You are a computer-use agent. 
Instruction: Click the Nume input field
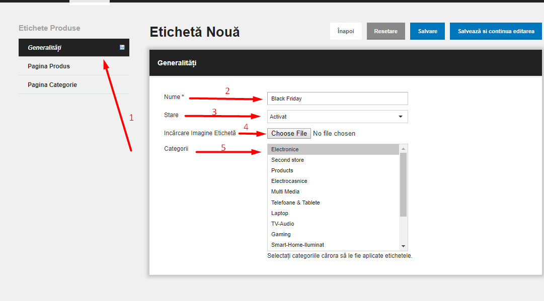(338, 98)
